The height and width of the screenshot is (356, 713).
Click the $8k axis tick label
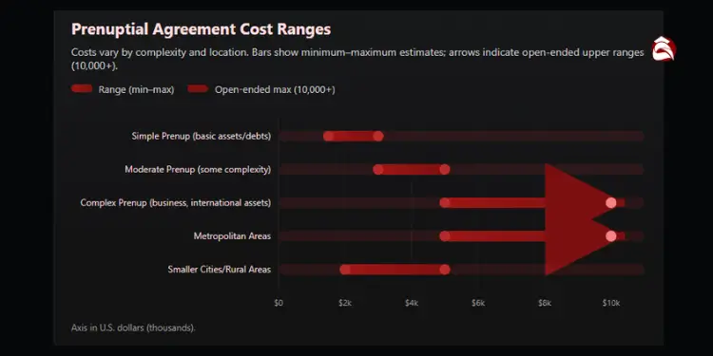545,304
